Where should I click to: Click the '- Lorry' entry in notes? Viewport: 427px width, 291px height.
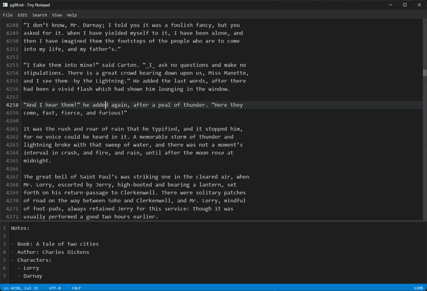coord(28,268)
